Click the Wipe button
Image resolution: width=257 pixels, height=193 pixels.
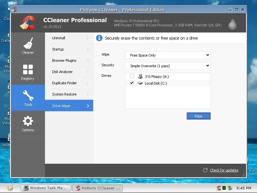199,116
